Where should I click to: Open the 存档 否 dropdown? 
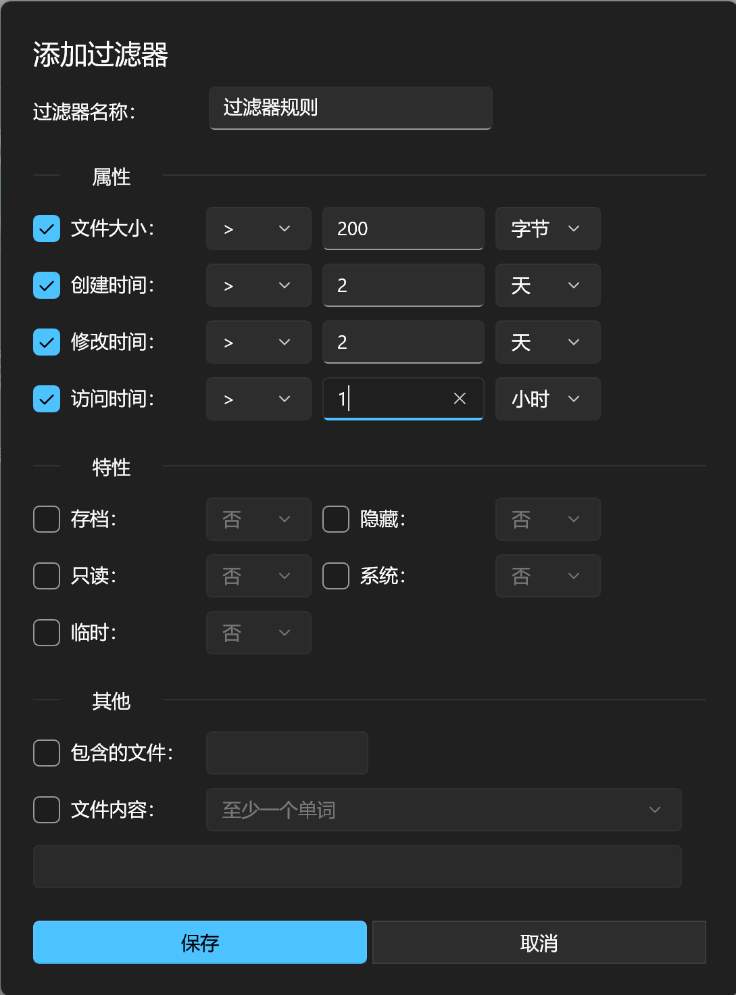[x=259, y=519]
